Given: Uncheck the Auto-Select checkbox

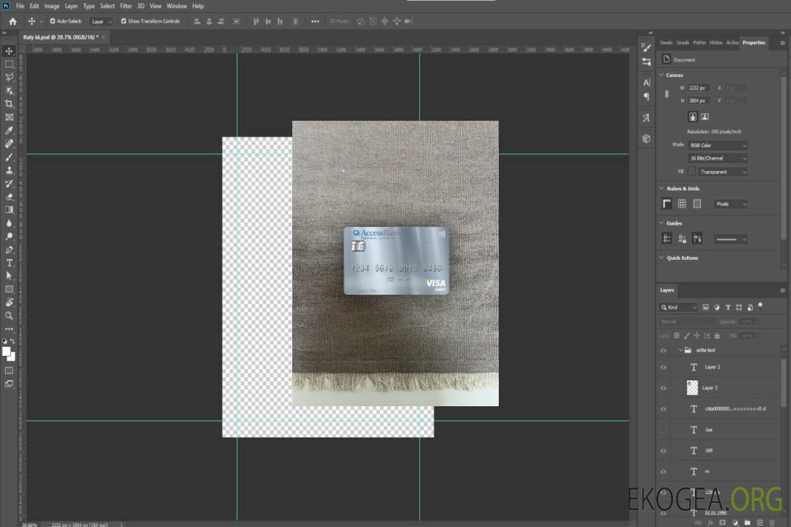Looking at the screenshot, I should (51, 21).
